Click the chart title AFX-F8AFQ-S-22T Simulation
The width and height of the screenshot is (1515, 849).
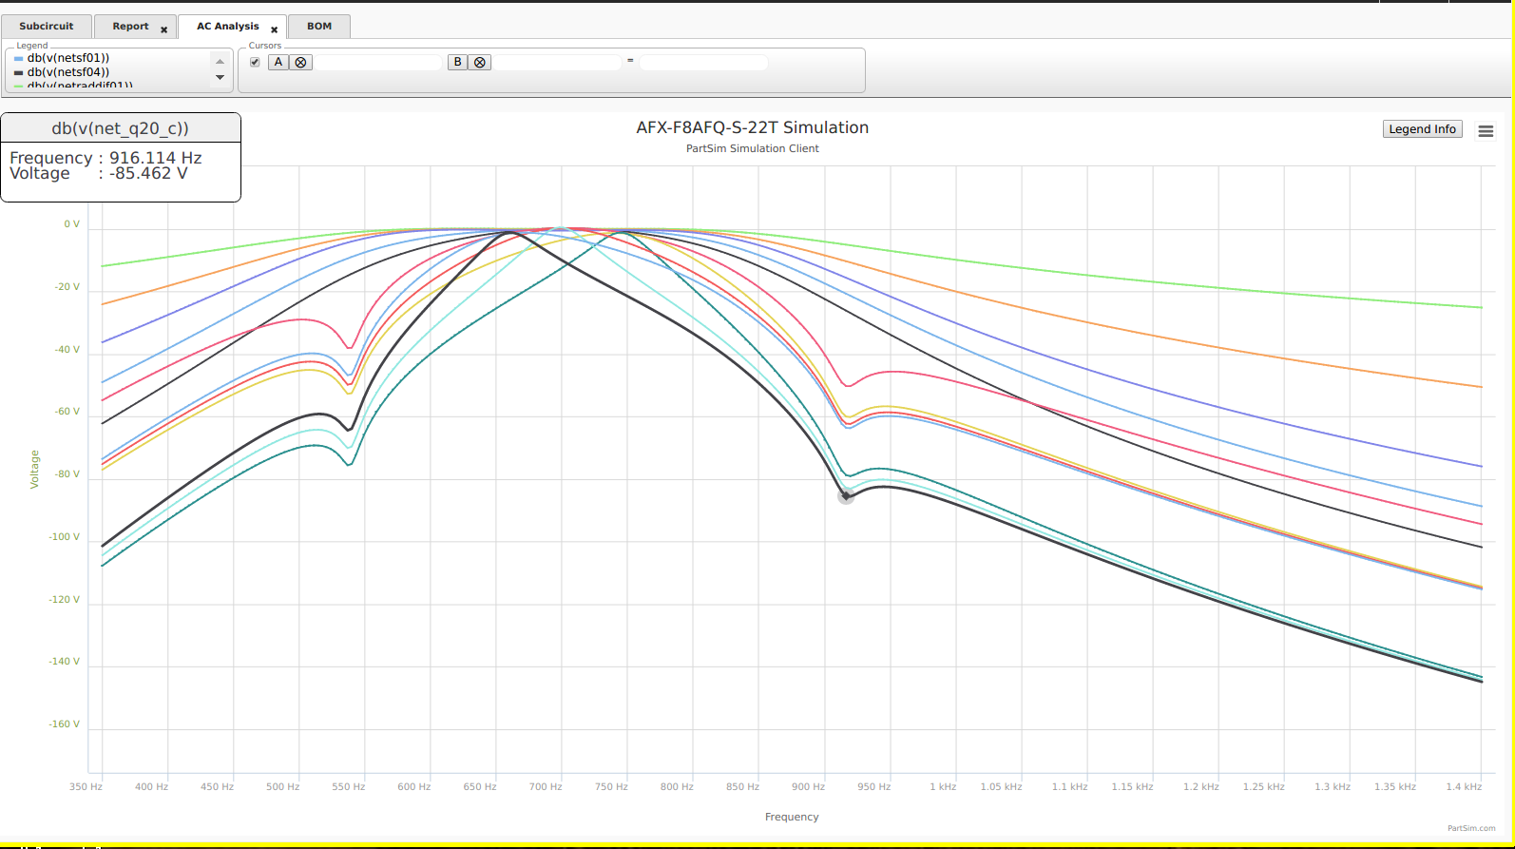pos(753,127)
